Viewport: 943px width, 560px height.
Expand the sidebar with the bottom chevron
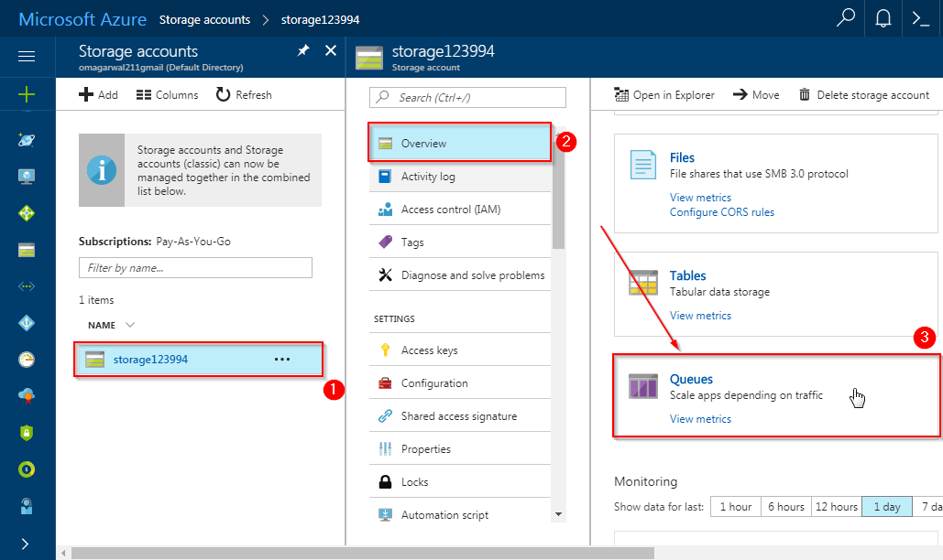(25, 544)
